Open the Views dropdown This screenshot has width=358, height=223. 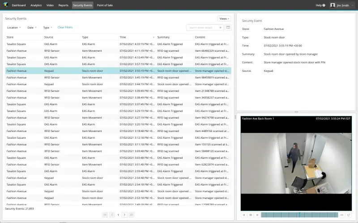(x=224, y=19)
